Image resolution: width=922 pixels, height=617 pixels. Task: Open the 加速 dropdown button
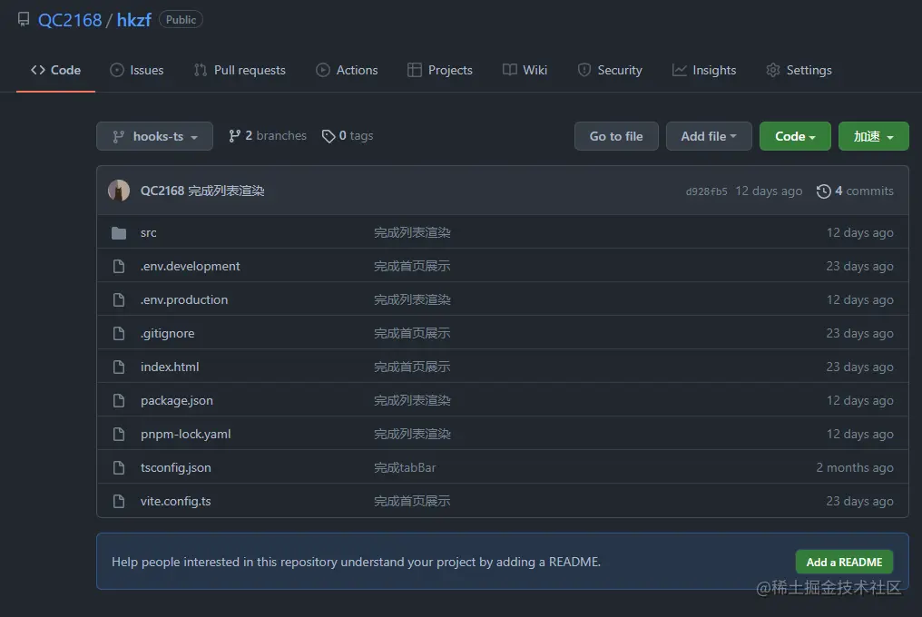pos(874,136)
